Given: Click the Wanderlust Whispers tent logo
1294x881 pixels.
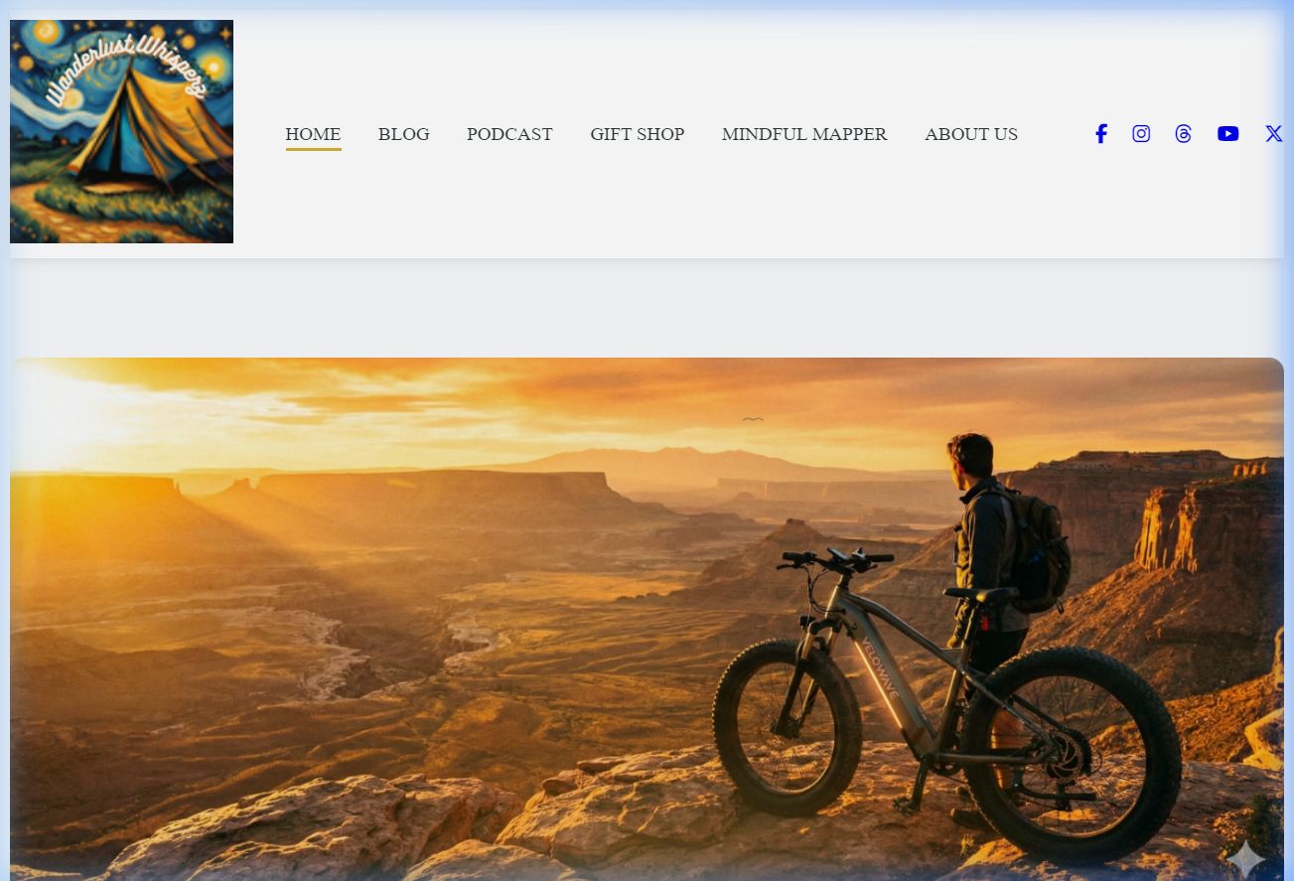Looking at the screenshot, I should [x=121, y=131].
